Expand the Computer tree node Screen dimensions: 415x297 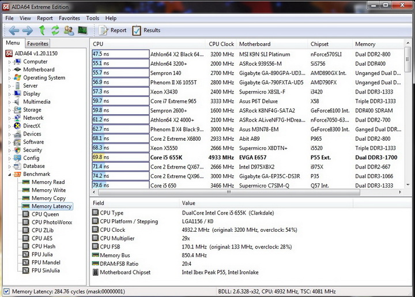click(10, 62)
